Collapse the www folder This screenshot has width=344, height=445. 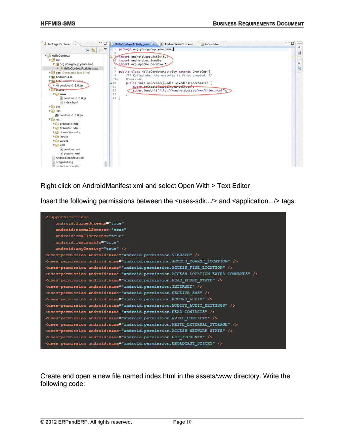tap(54, 94)
